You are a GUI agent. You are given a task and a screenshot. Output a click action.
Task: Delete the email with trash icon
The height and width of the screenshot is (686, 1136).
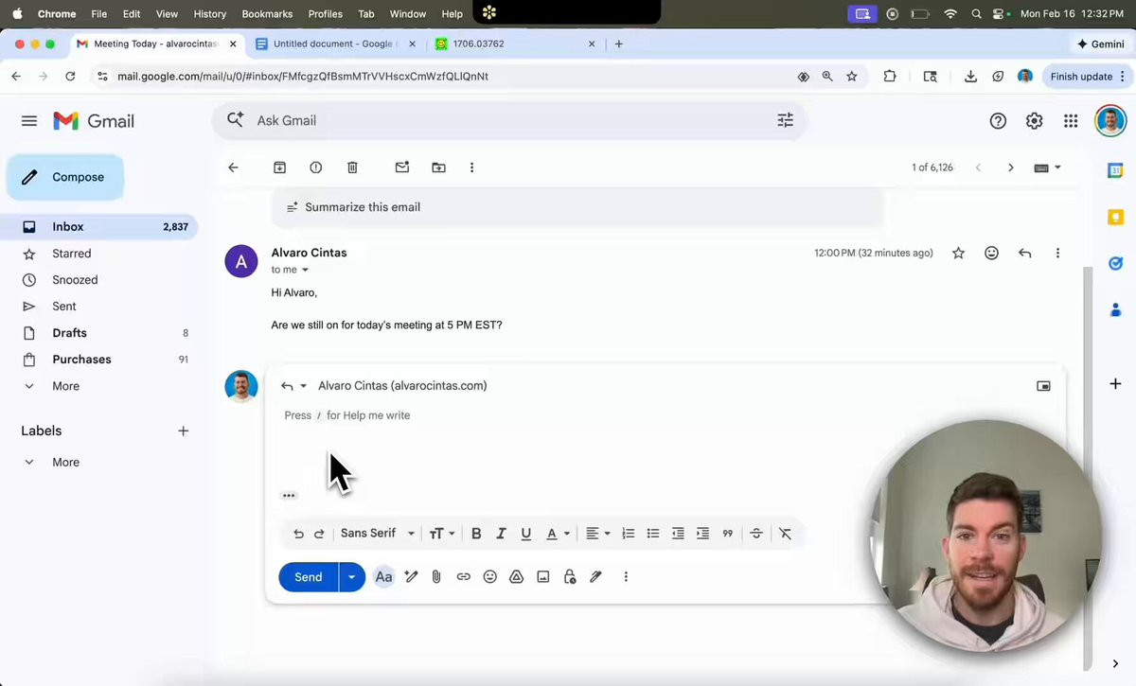pos(352,167)
